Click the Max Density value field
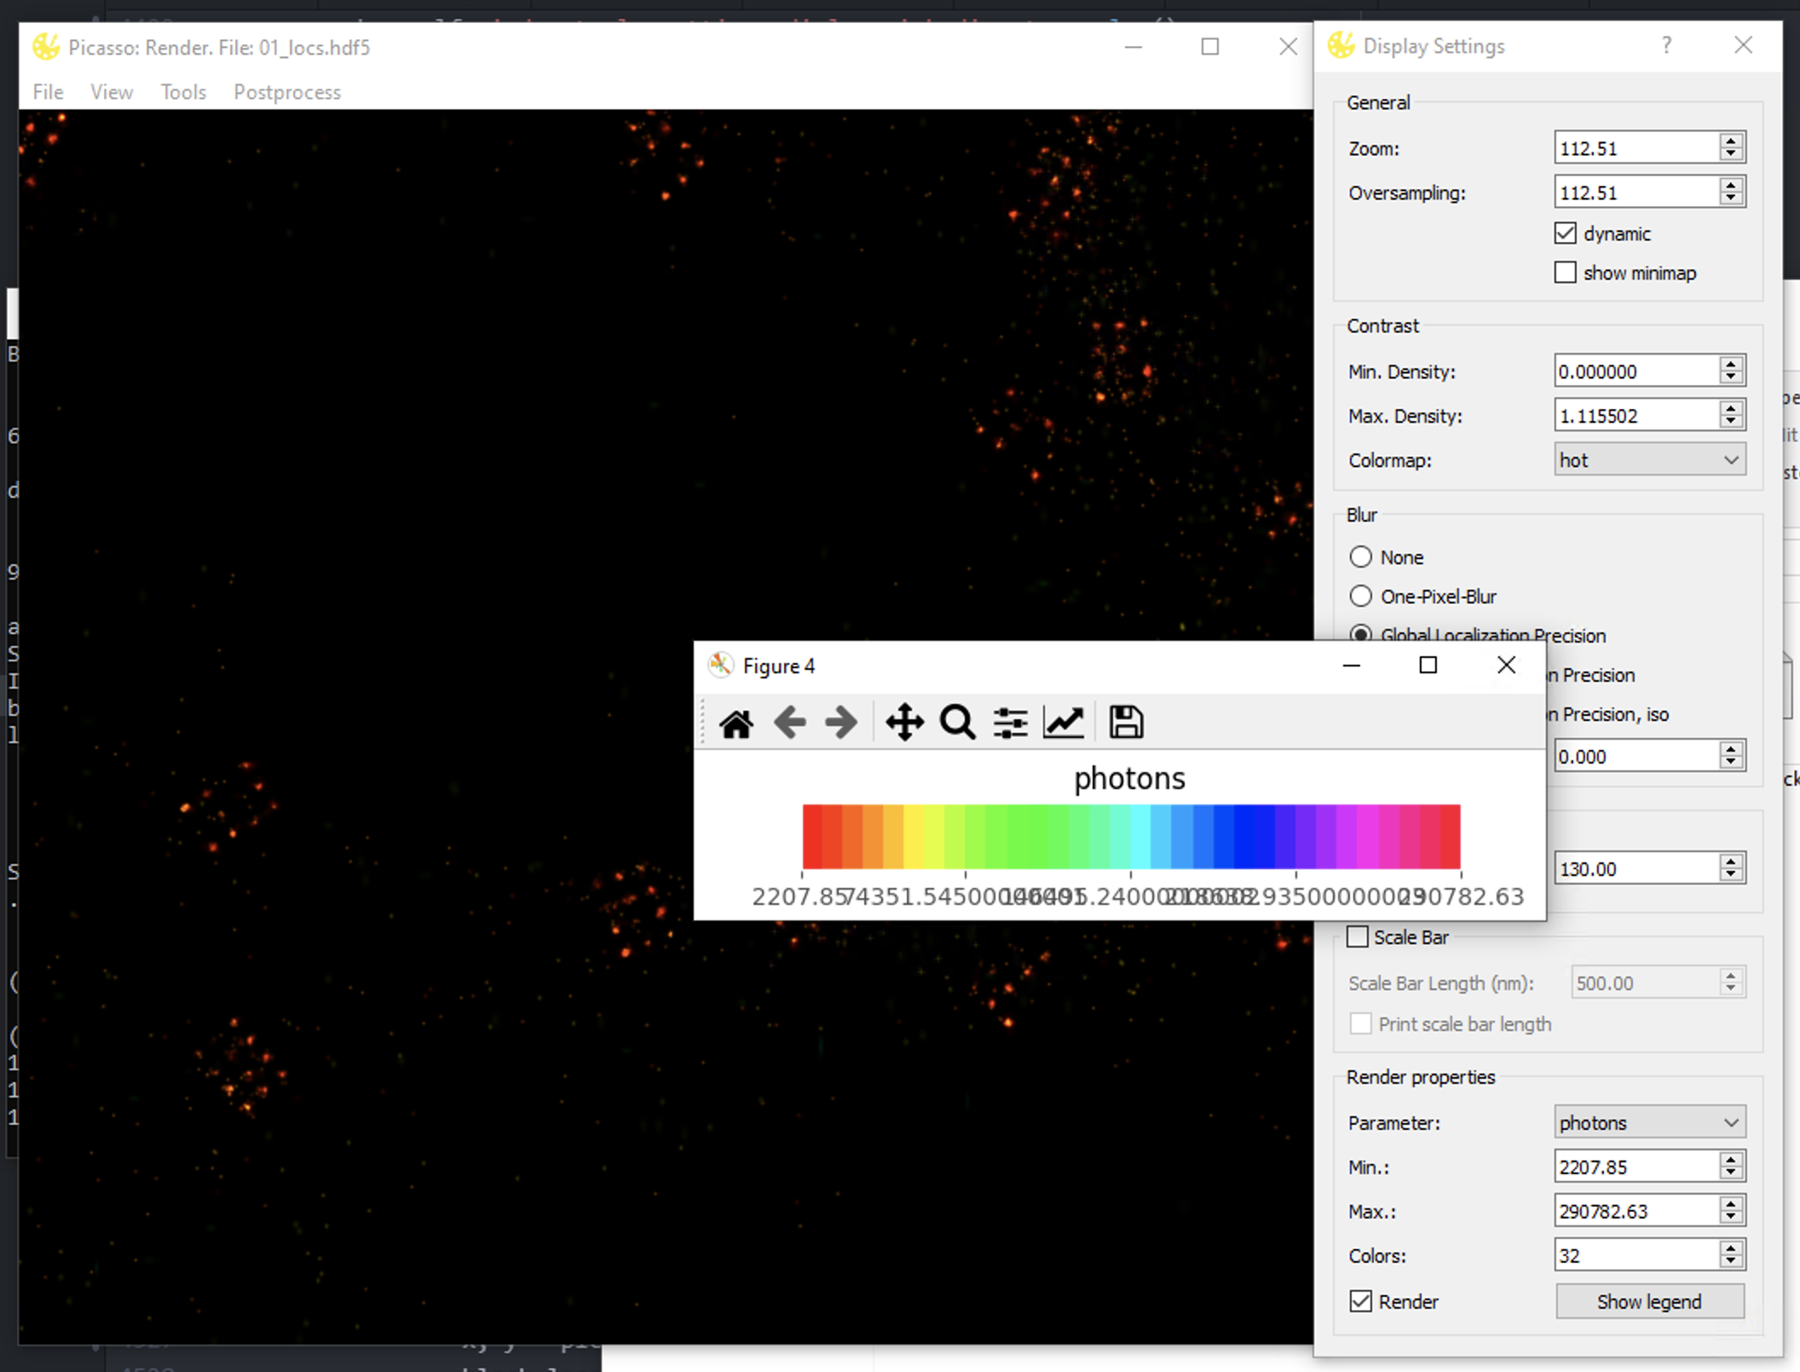The image size is (1800, 1372). (x=1636, y=415)
